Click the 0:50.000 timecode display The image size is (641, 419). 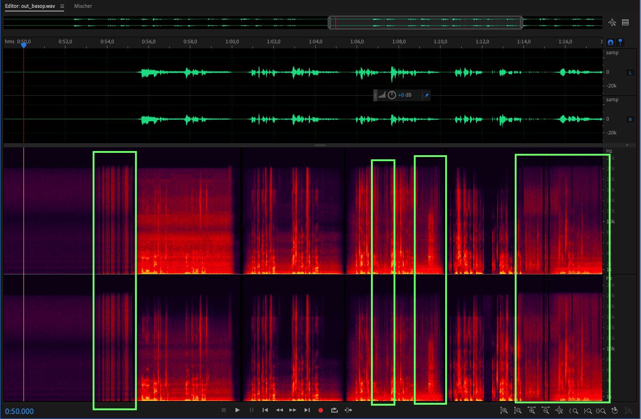19,411
